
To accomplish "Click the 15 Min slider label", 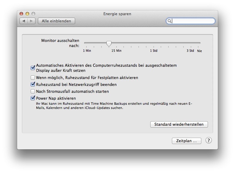I will [x=116, y=51].
